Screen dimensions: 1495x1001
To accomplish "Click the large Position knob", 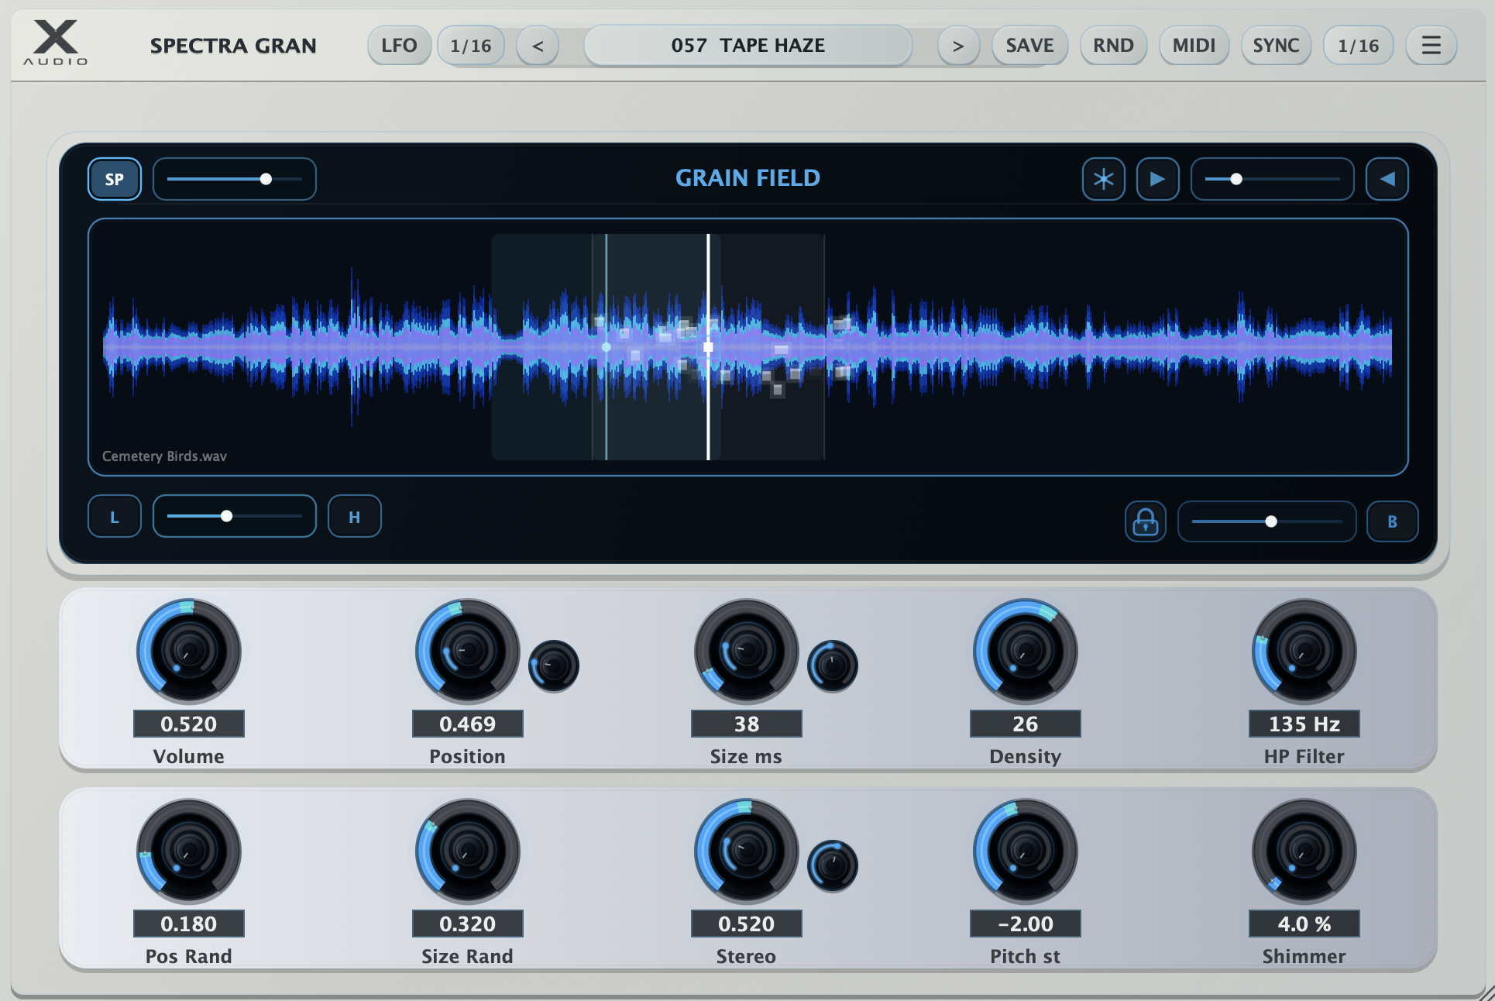I will 468,651.
